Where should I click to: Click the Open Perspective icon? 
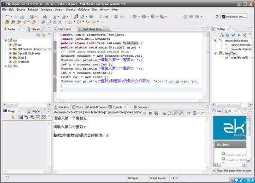tap(218, 17)
